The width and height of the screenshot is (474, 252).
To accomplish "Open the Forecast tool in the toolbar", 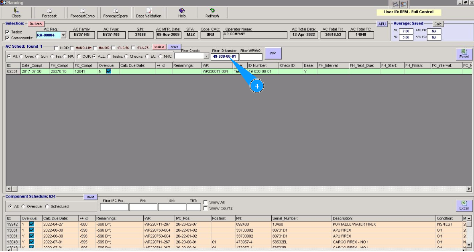I will coord(49,13).
